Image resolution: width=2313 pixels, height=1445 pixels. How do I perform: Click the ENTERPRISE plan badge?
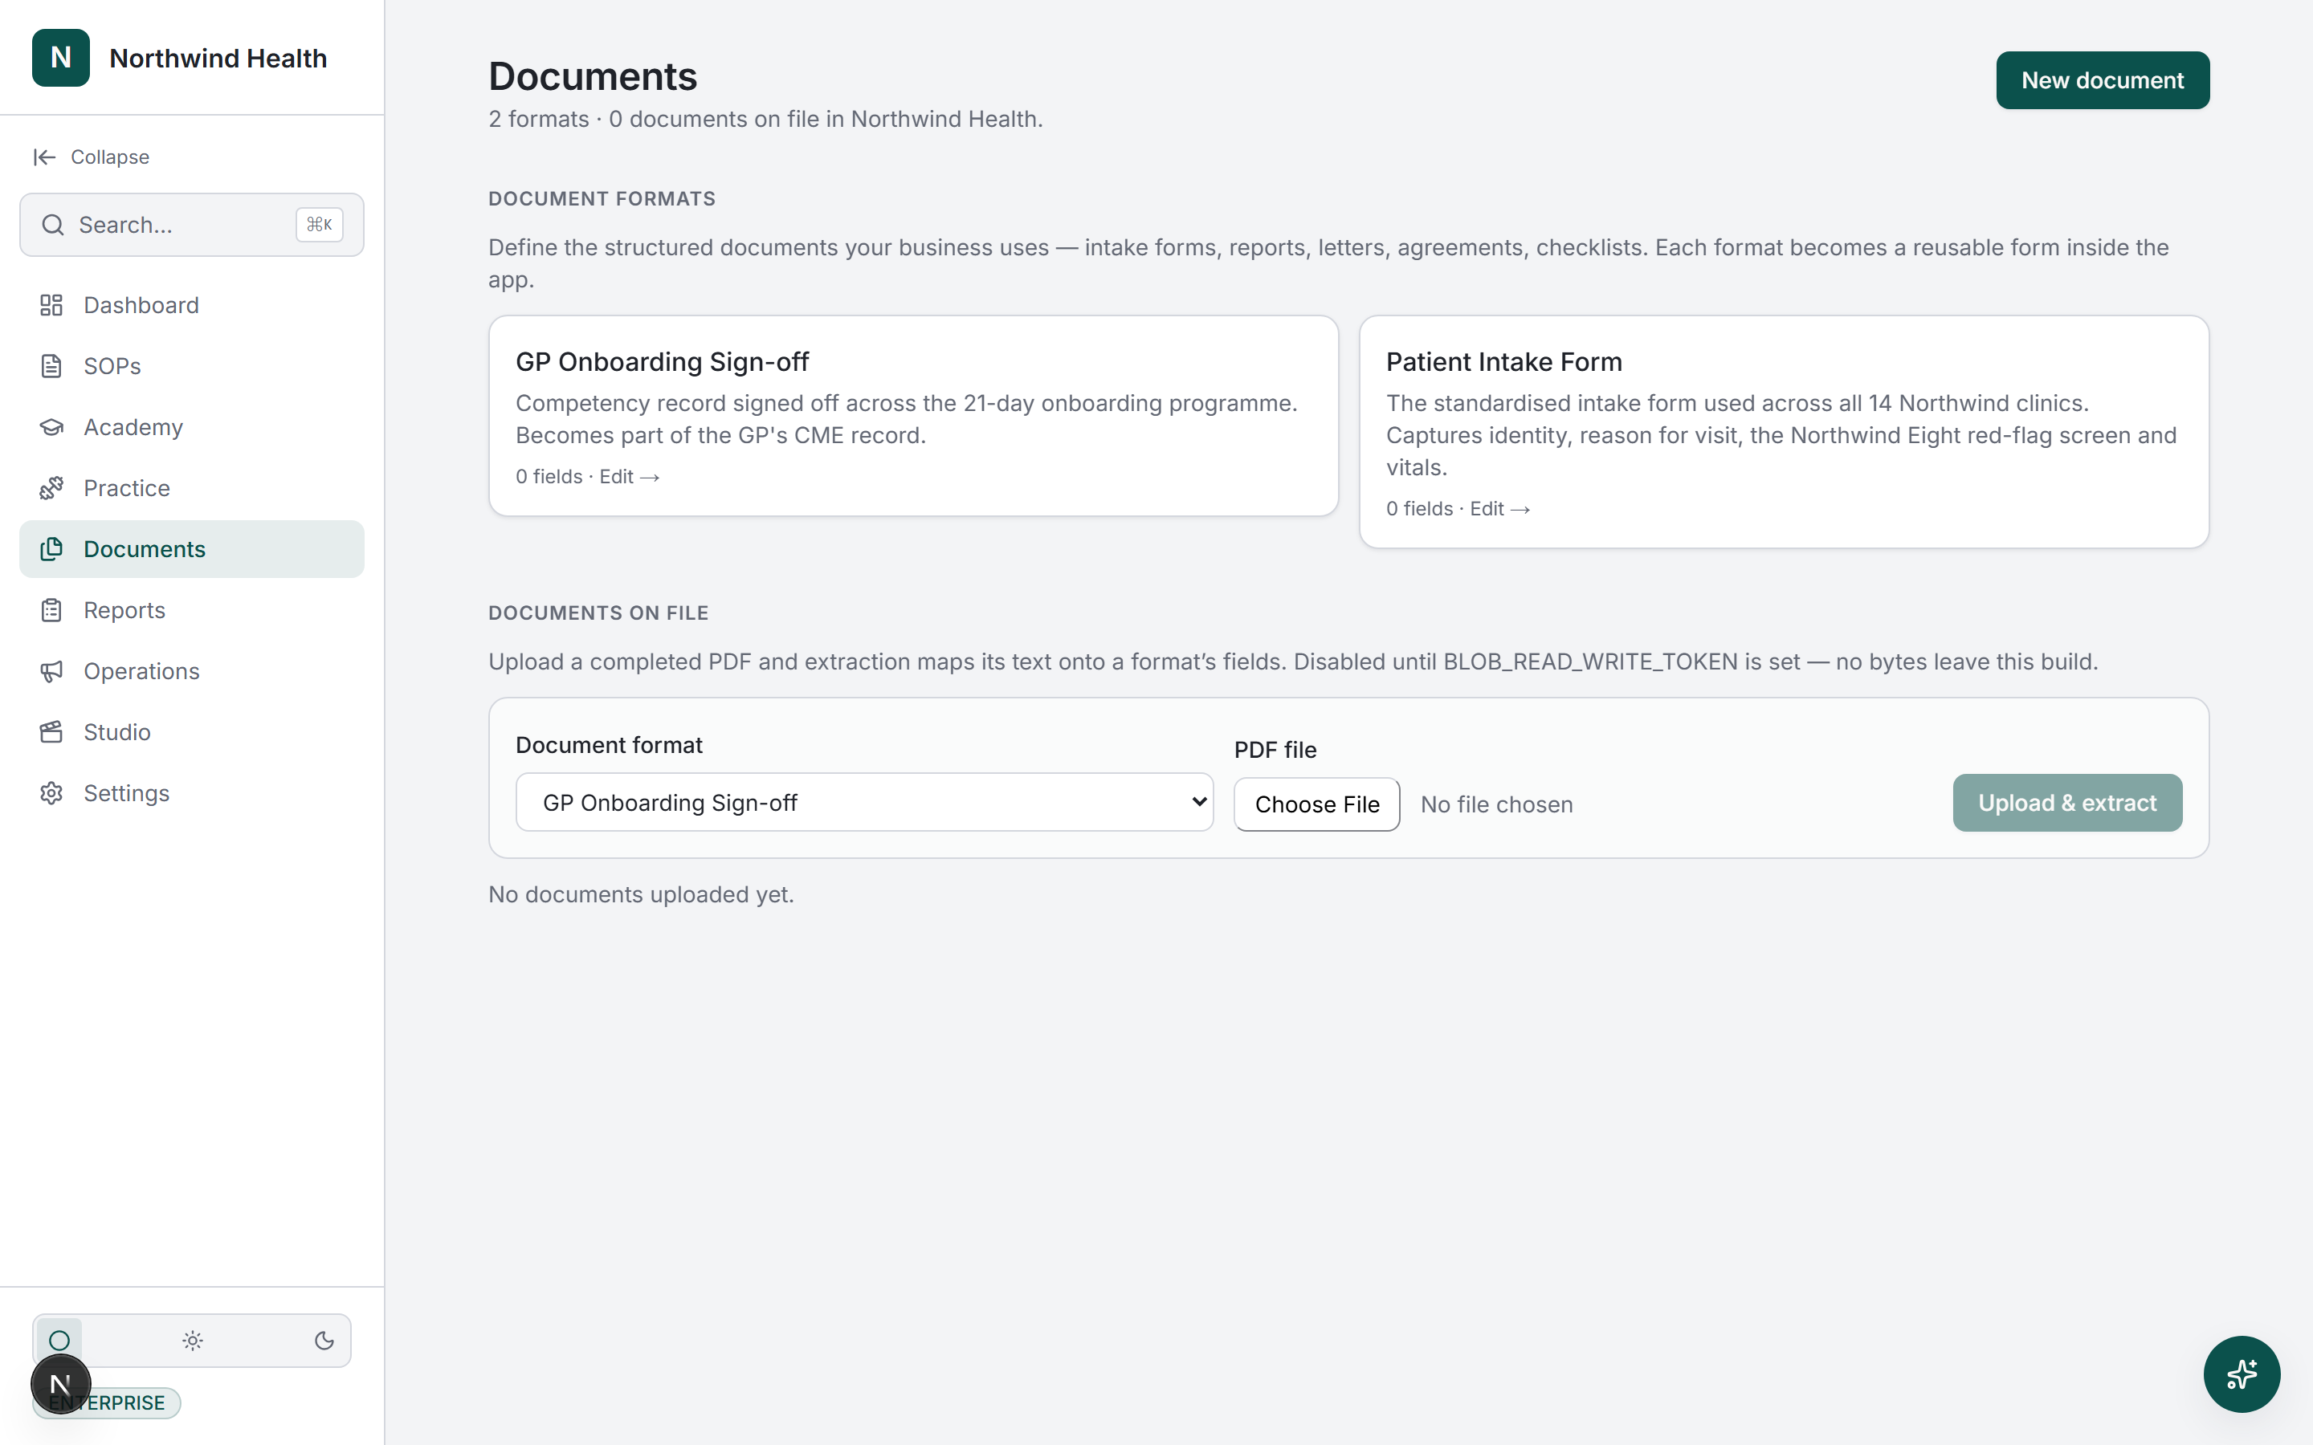[x=106, y=1402]
